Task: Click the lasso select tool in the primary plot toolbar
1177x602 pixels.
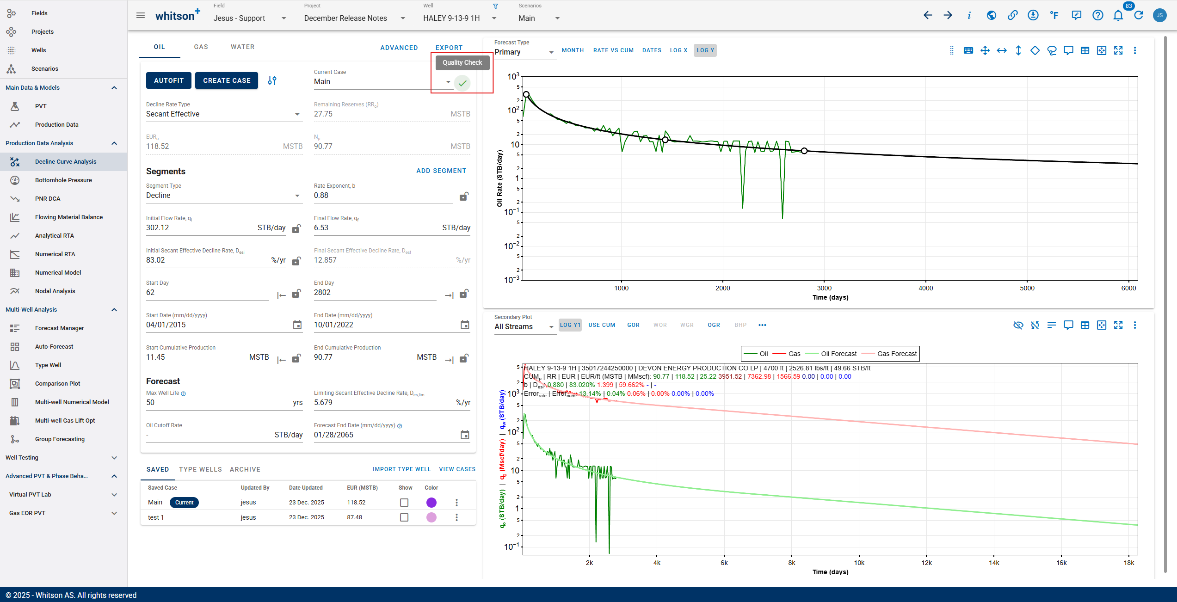Action: click(x=1052, y=50)
